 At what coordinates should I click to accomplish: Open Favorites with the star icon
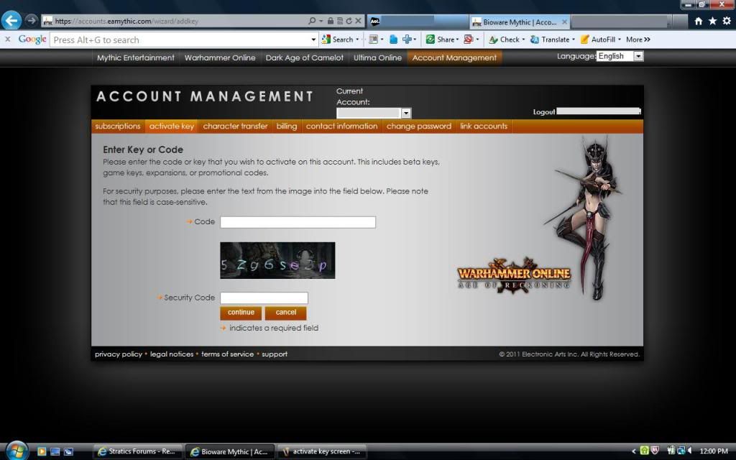click(x=712, y=21)
